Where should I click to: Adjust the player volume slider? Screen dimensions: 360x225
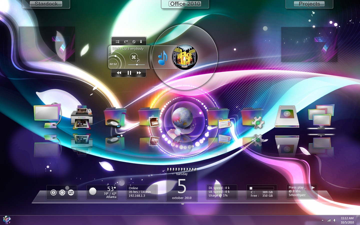point(136,65)
